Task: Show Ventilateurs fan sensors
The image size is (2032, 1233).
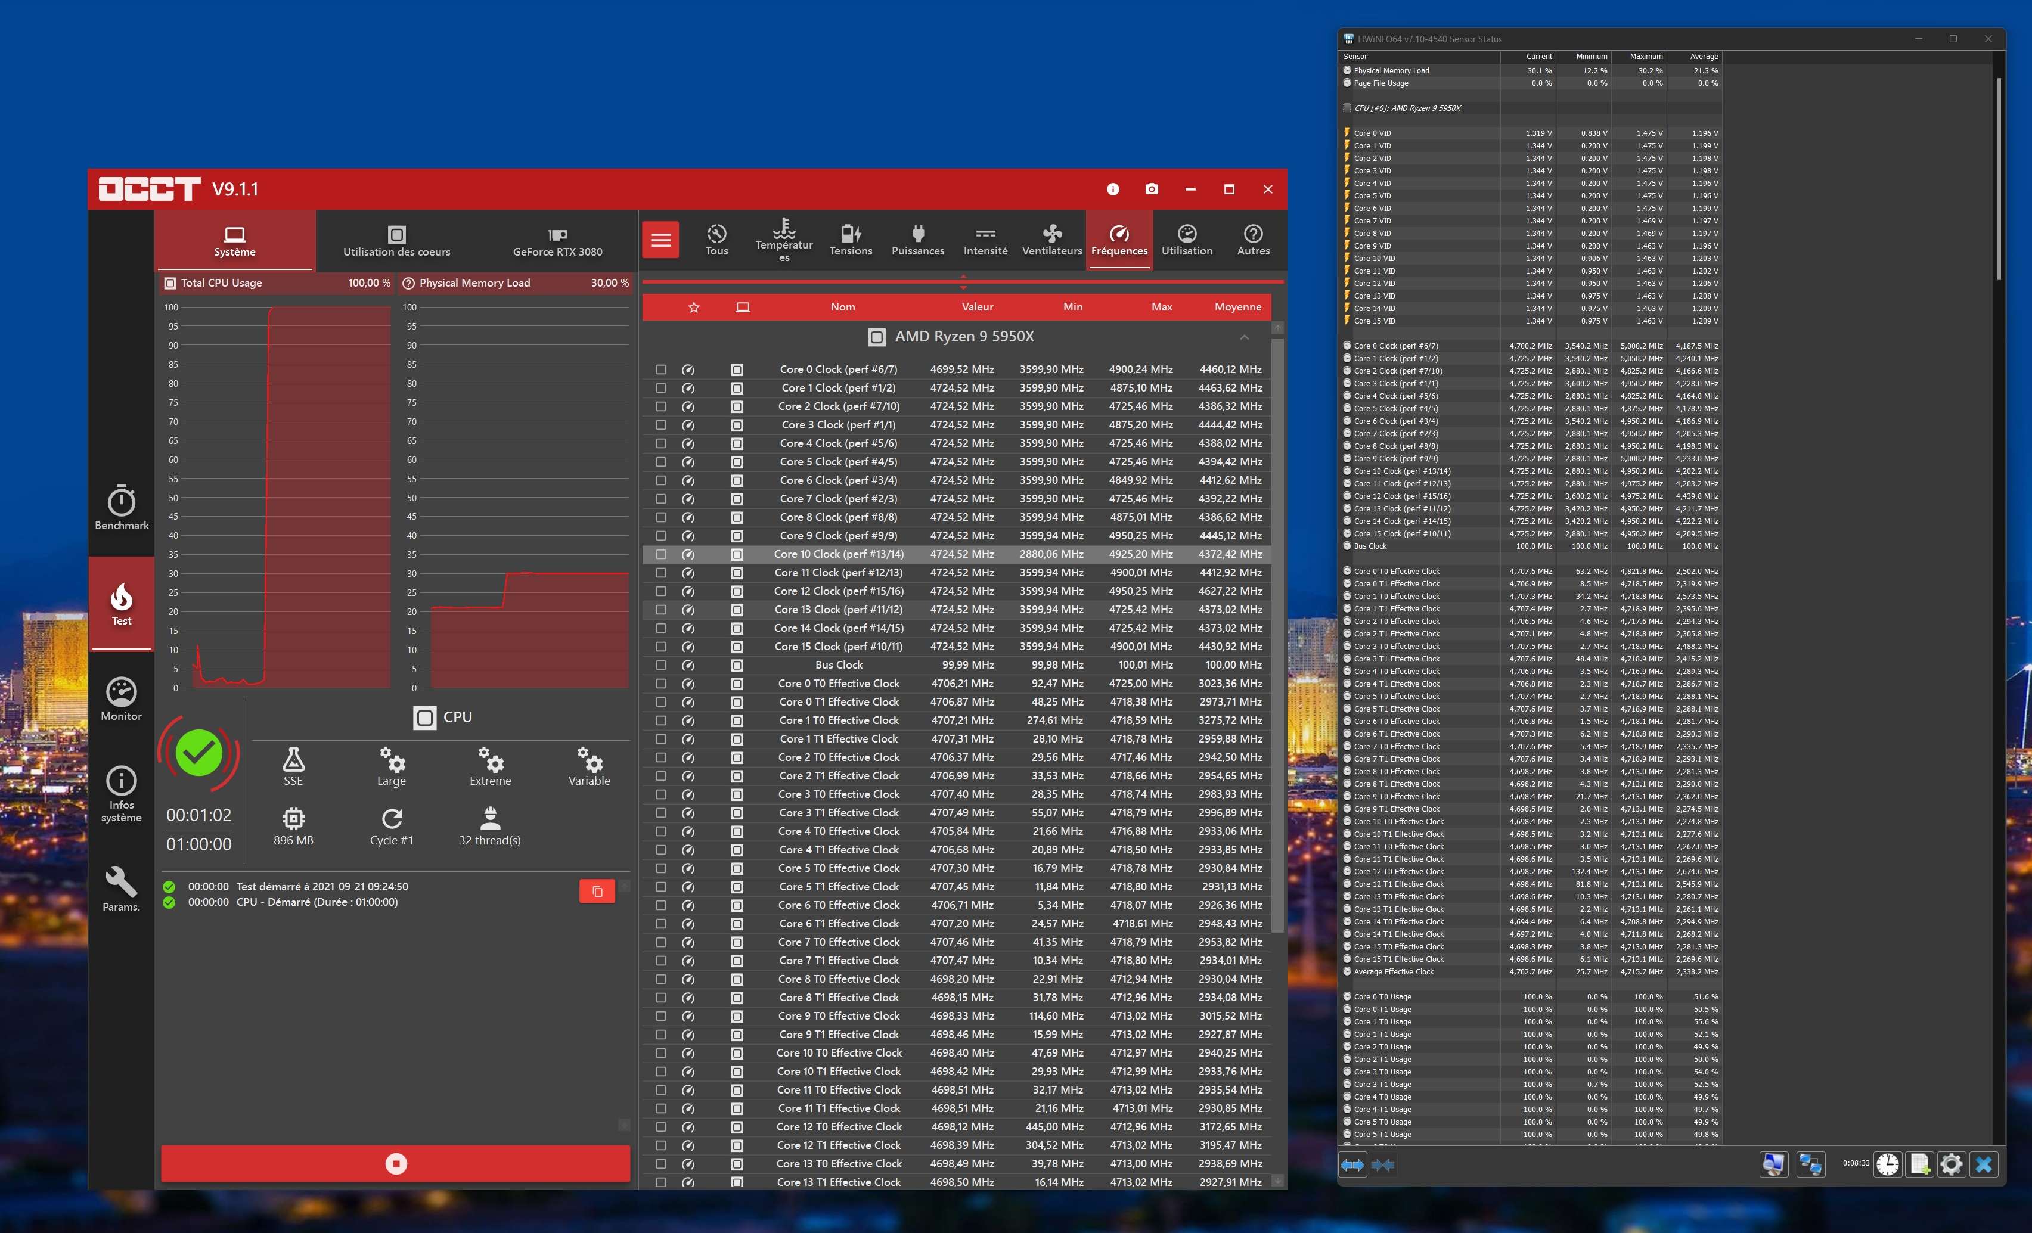Action: [1051, 240]
